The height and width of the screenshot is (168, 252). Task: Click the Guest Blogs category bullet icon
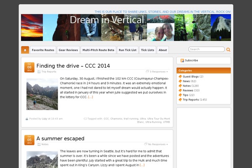[180, 76]
